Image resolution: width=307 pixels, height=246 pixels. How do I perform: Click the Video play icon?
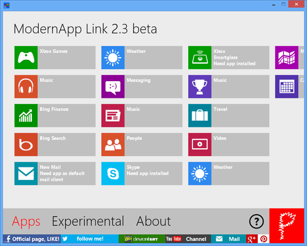(200, 145)
